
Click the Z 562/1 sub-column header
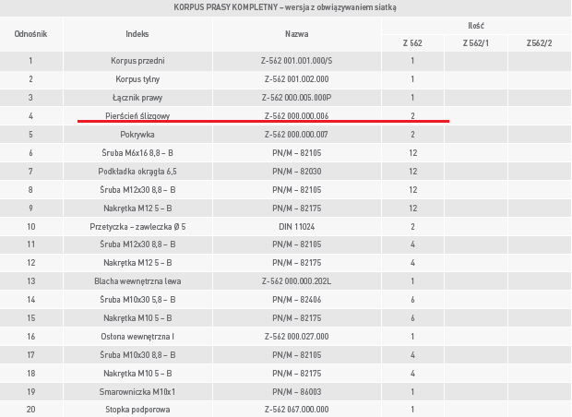tap(476, 43)
